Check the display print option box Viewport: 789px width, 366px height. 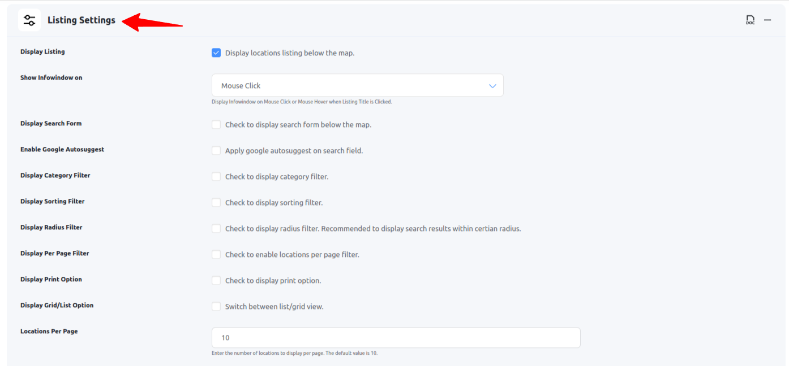point(216,281)
